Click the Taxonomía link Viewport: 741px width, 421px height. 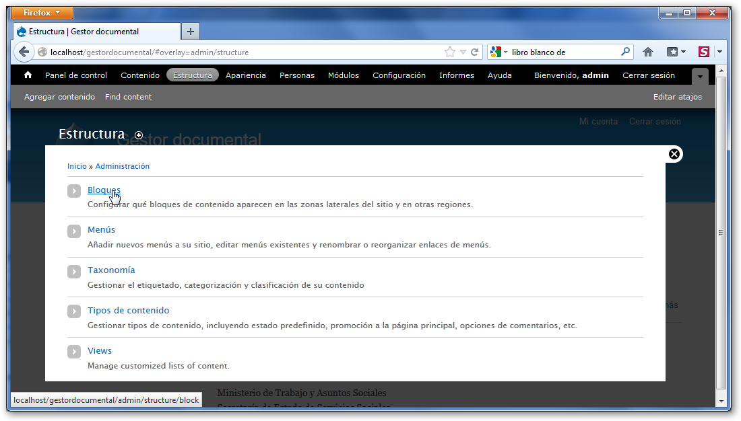(111, 270)
